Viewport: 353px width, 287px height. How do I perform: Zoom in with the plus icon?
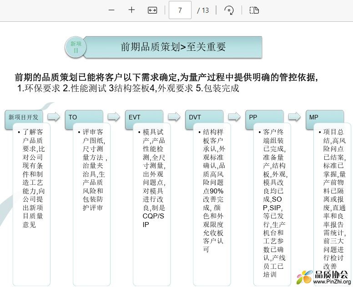[131, 10]
